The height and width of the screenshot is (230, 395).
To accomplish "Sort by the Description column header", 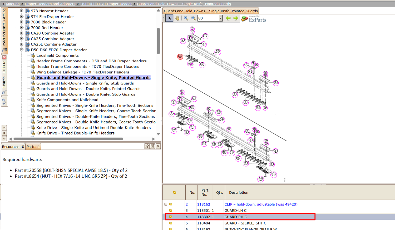I will 239,193.
